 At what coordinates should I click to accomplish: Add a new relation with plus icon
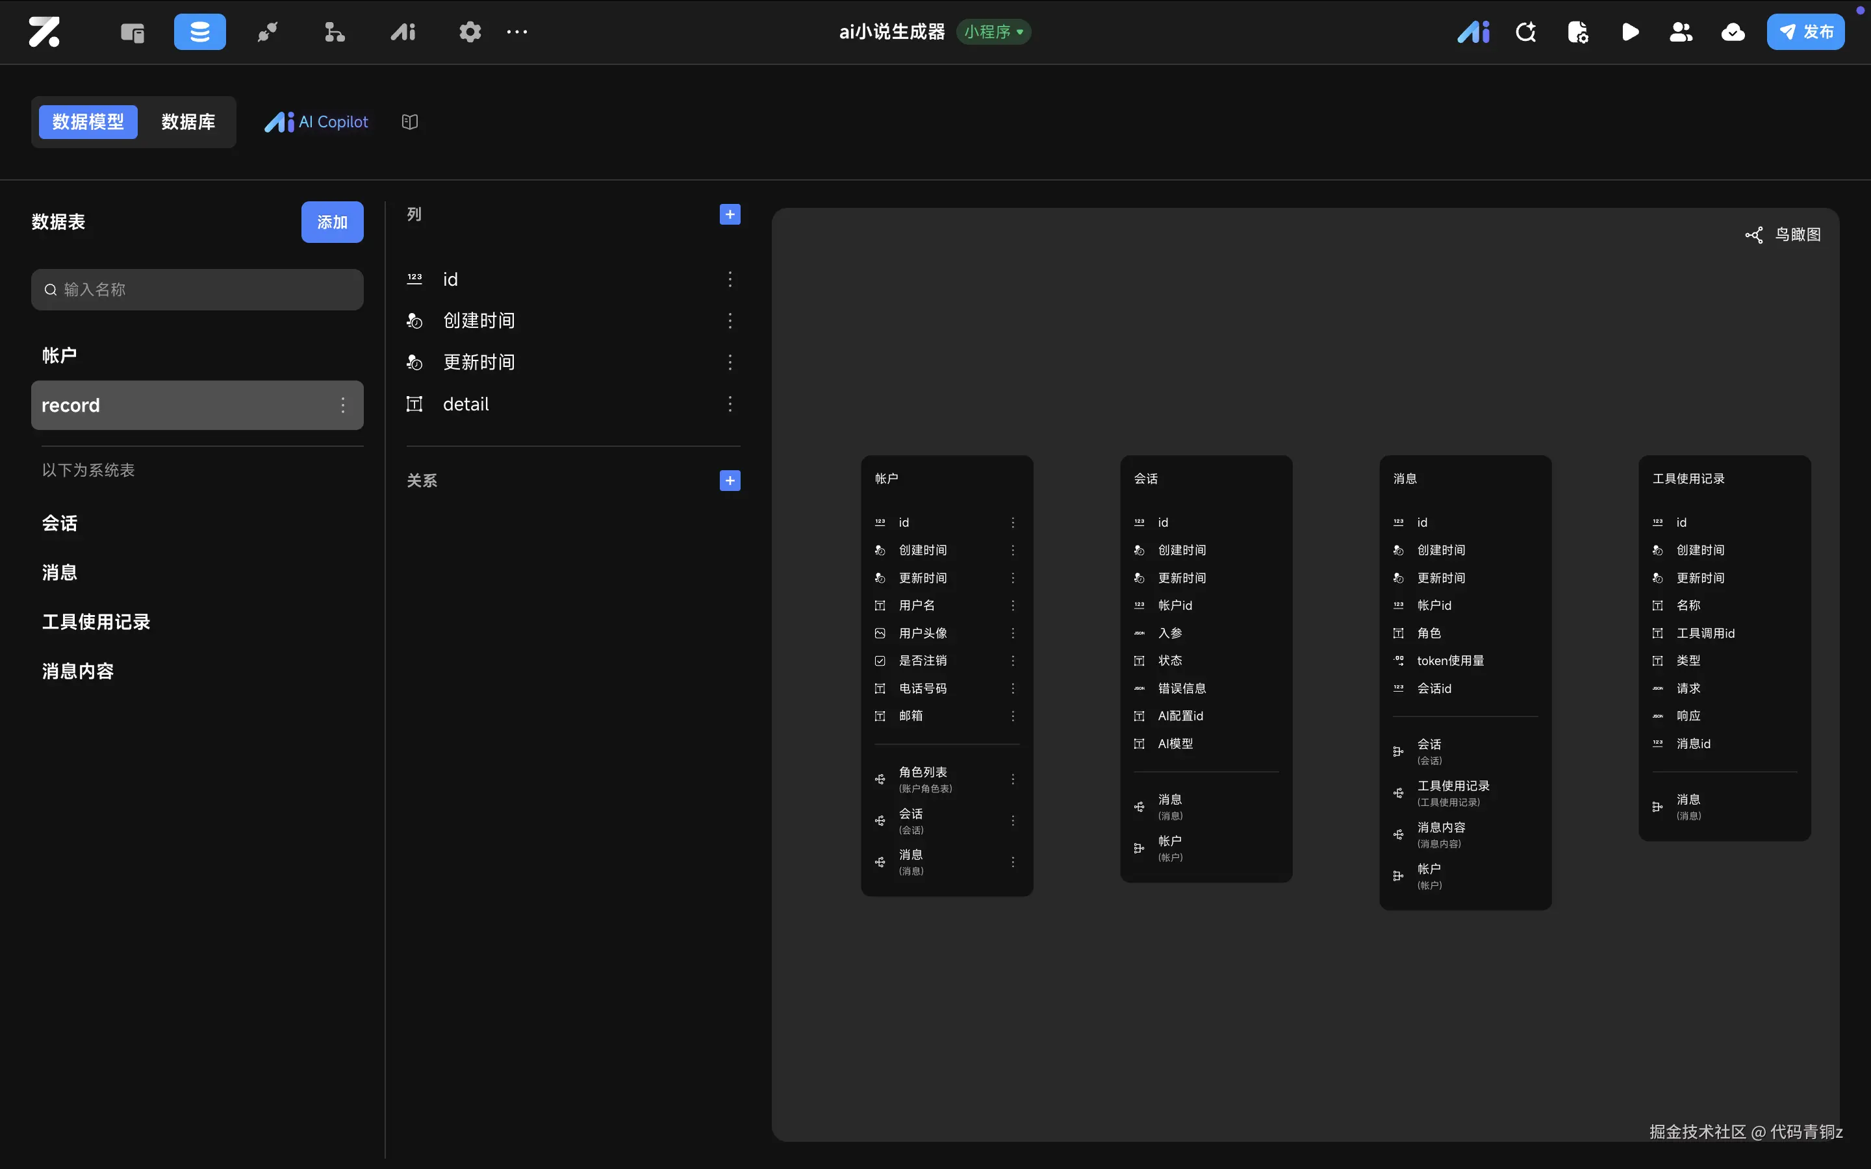click(729, 480)
